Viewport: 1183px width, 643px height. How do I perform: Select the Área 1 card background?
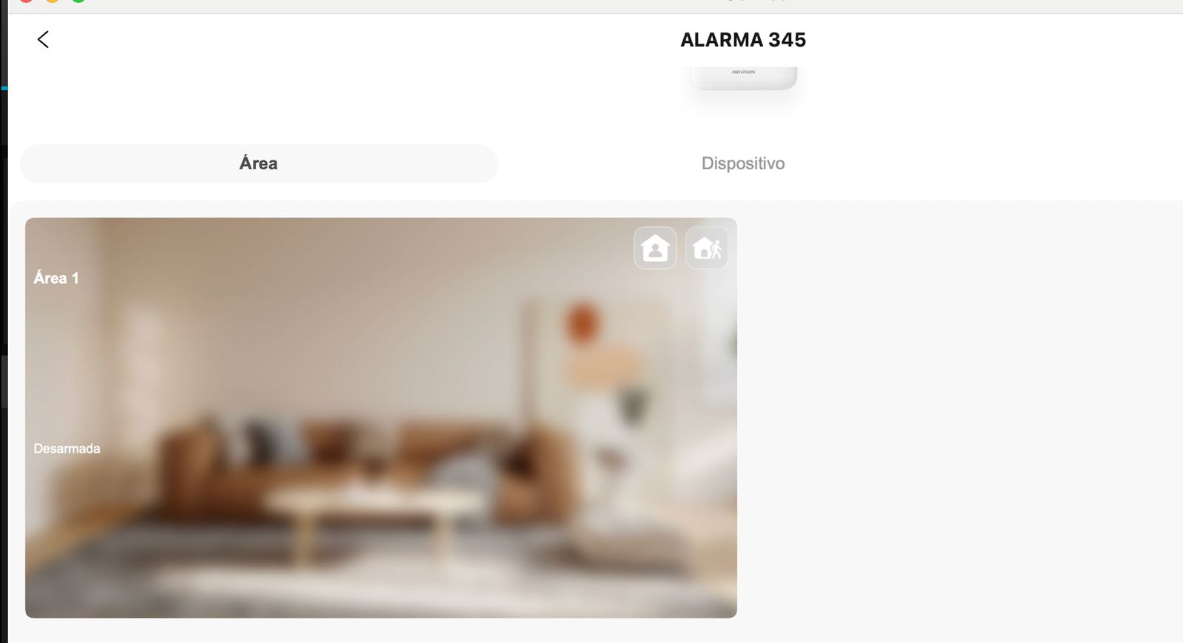click(x=381, y=418)
